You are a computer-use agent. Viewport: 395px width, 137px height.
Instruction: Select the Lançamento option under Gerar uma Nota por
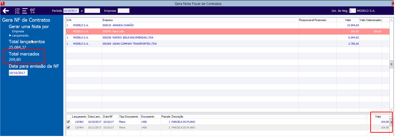pos(20,36)
